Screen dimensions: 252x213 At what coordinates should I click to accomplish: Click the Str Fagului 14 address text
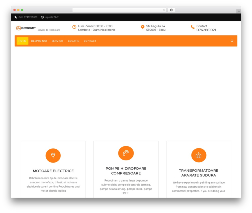(x=156, y=26)
